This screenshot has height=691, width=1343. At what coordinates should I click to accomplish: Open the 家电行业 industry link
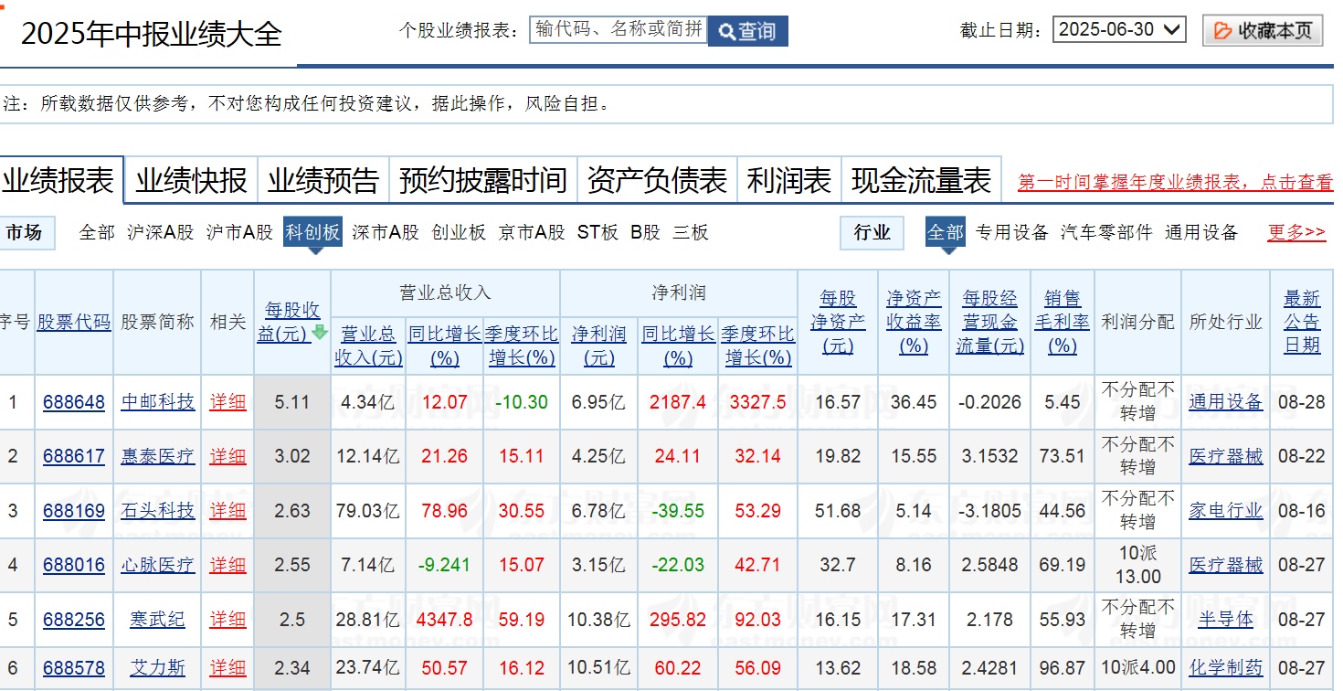[x=1226, y=511]
